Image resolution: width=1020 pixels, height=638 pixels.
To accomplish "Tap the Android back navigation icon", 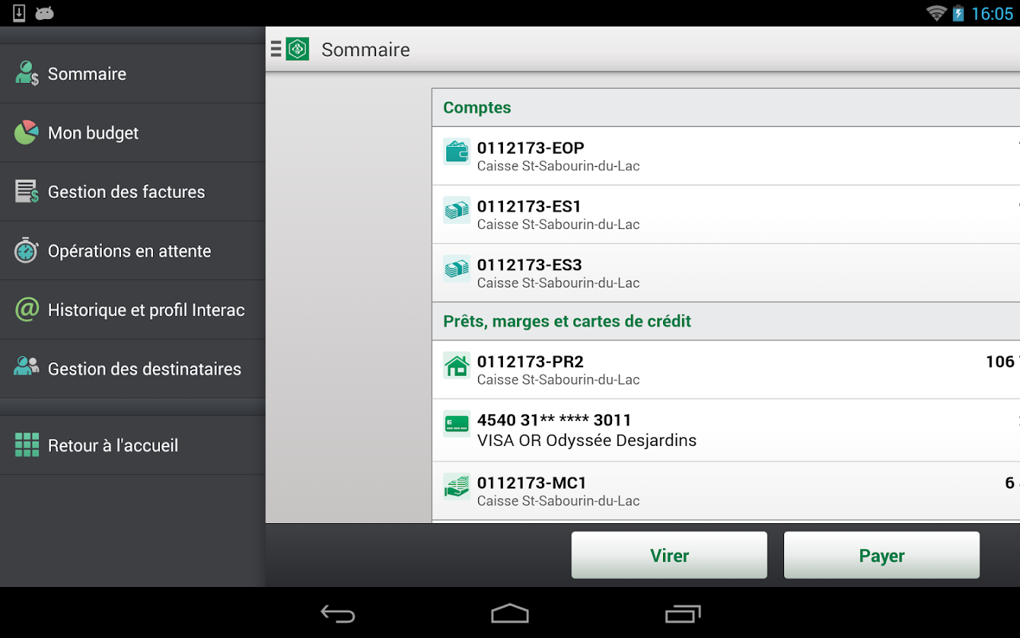I will pos(338,613).
